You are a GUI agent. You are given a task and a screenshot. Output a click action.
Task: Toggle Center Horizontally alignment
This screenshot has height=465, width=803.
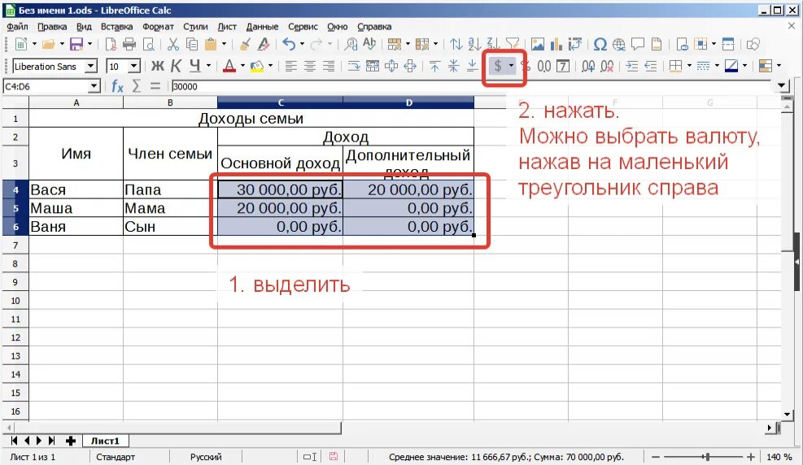pyautogui.click(x=310, y=66)
